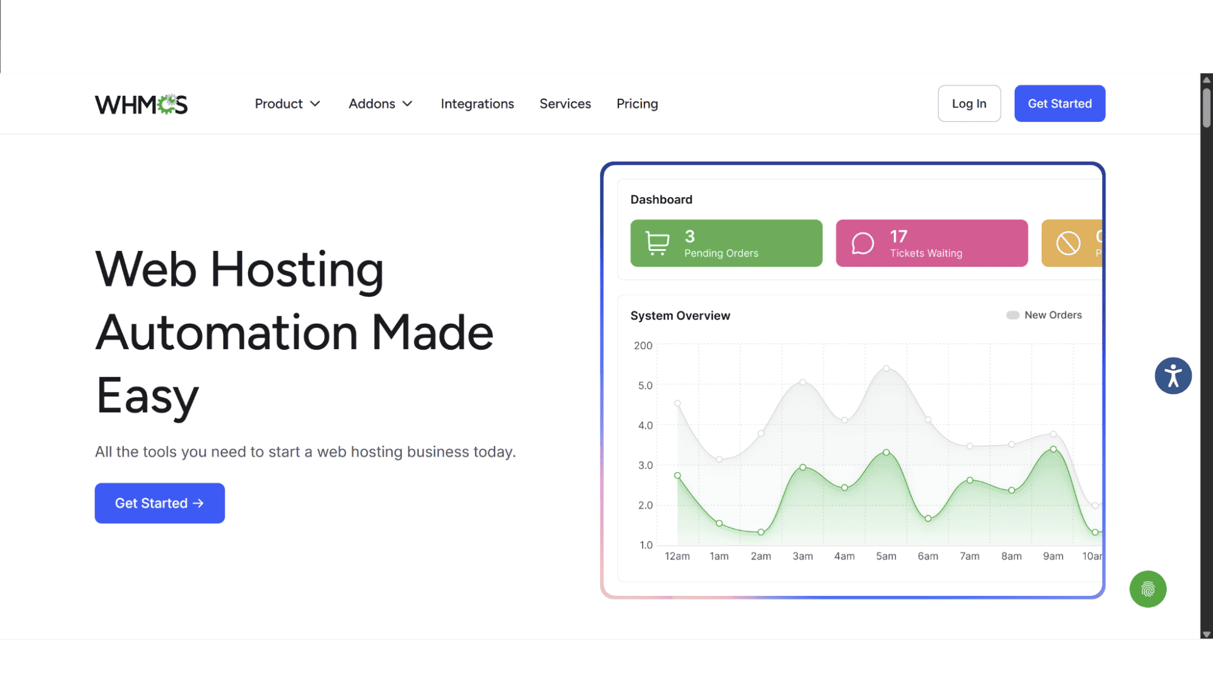The image size is (1213, 682).
Task: Click the speech bubble Tickets Waiting icon
Action: point(862,243)
